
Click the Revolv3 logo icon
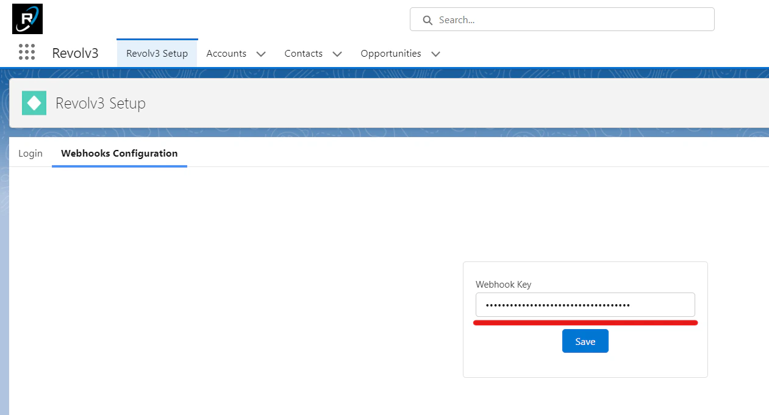tap(27, 19)
